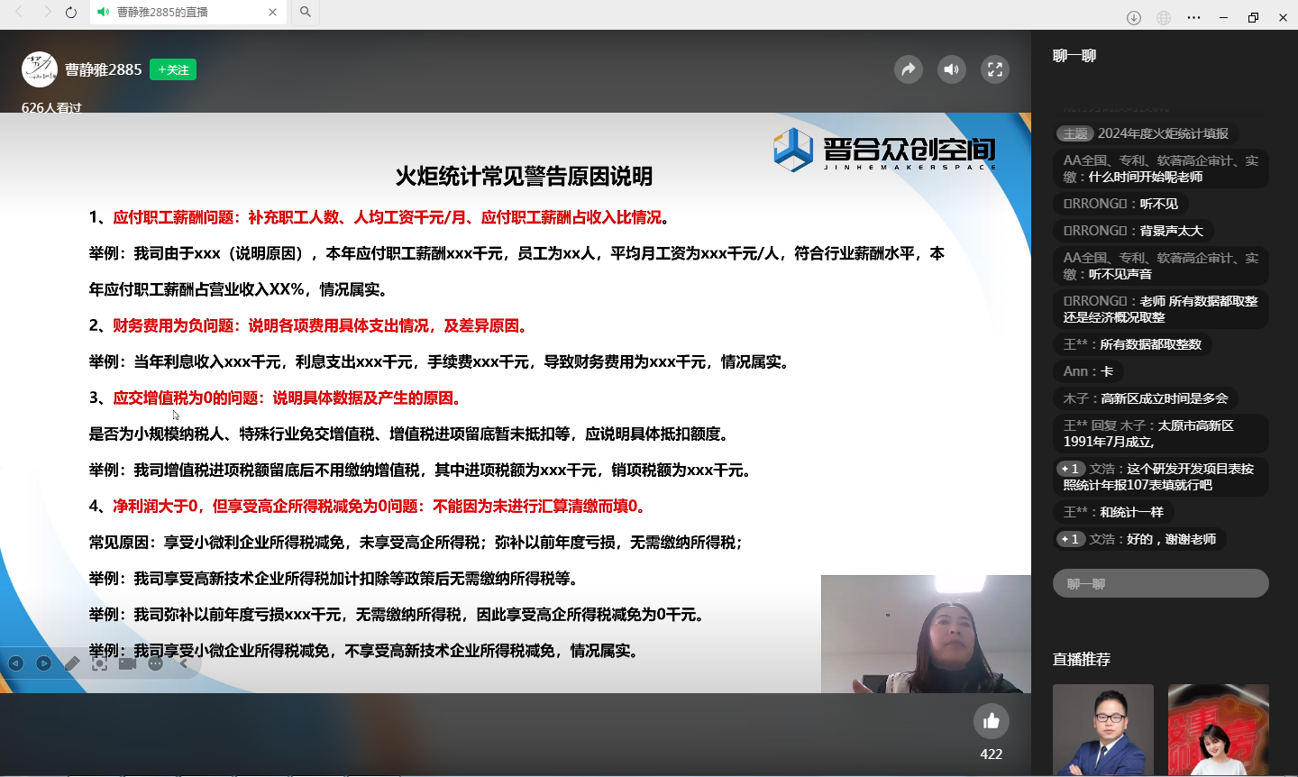Click streamer name 曹静雅2885
Image resolution: width=1298 pixels, height=777 pixels.
click(104, 69)
